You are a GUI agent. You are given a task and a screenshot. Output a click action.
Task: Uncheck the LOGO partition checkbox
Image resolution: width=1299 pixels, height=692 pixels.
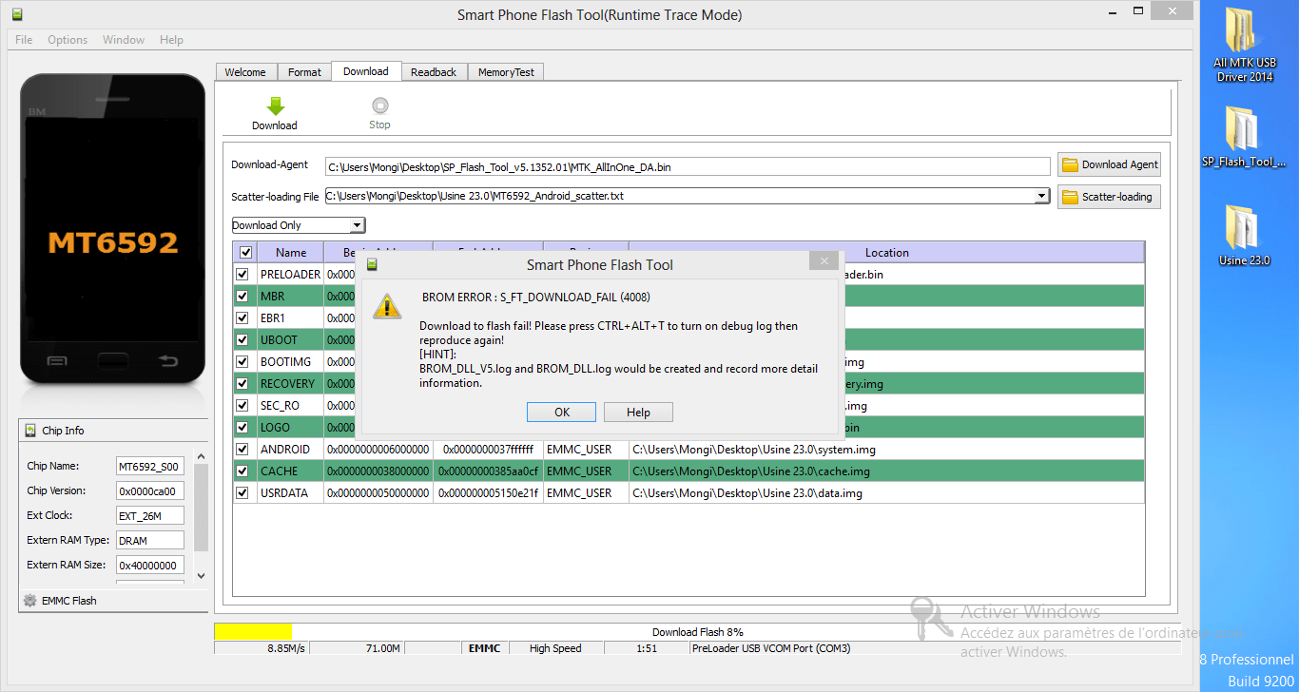pos(242,428)
